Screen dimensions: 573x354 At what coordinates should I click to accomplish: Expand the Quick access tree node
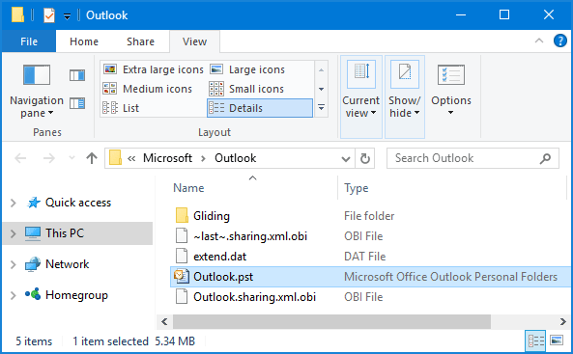(14, 203)
